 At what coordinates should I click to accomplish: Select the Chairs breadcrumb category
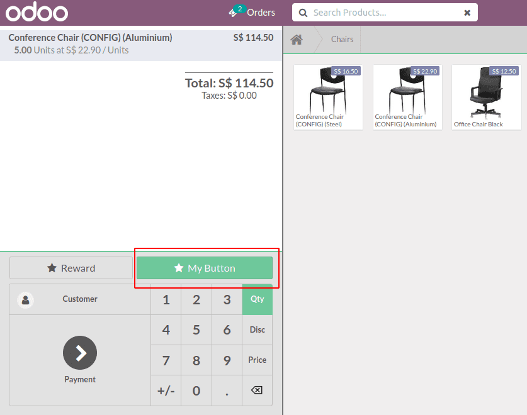tap(342, 39)
